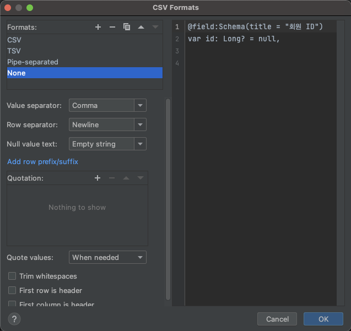Click line number 3 in preview gutter
Viewport: 351px width, 331px height.
pos(177,51)
